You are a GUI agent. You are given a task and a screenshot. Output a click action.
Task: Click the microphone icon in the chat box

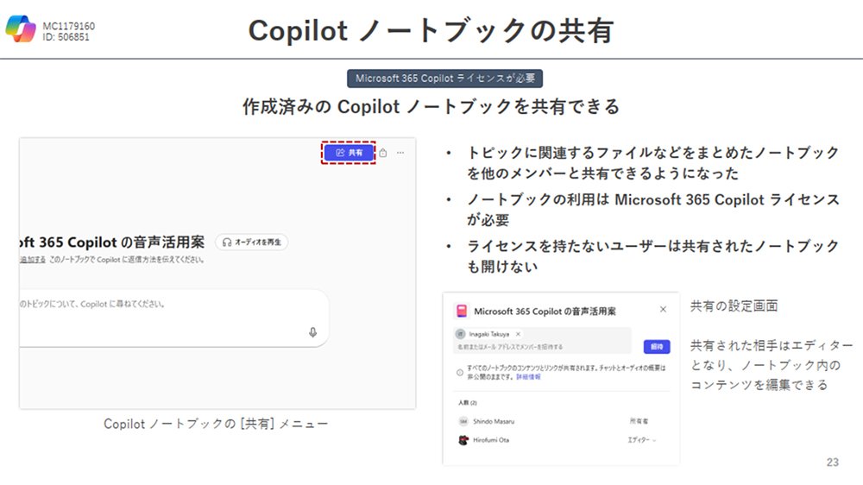(x=312, y=332)
